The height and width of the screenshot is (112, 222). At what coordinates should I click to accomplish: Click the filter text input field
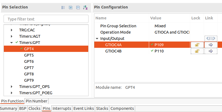[46, 19]
